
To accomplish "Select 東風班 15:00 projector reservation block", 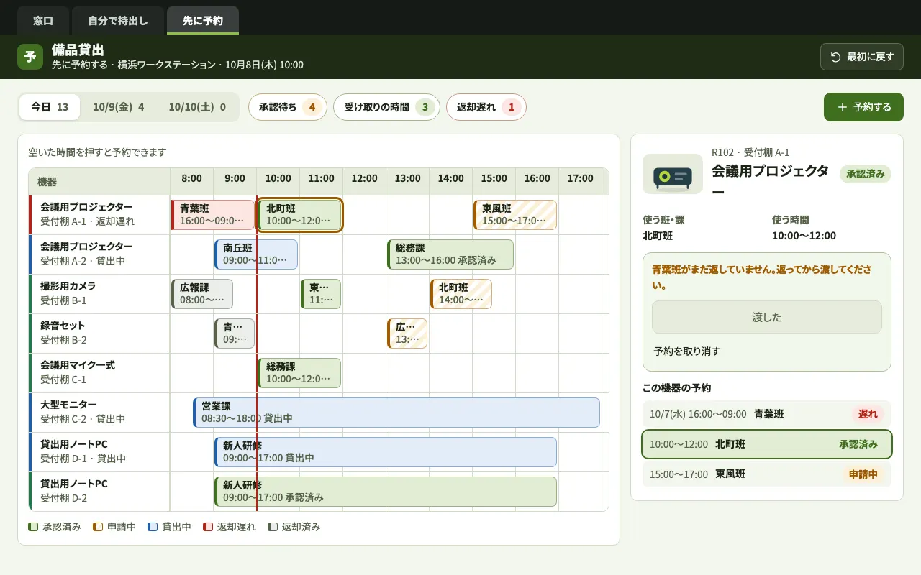I will tap(515, 215).
